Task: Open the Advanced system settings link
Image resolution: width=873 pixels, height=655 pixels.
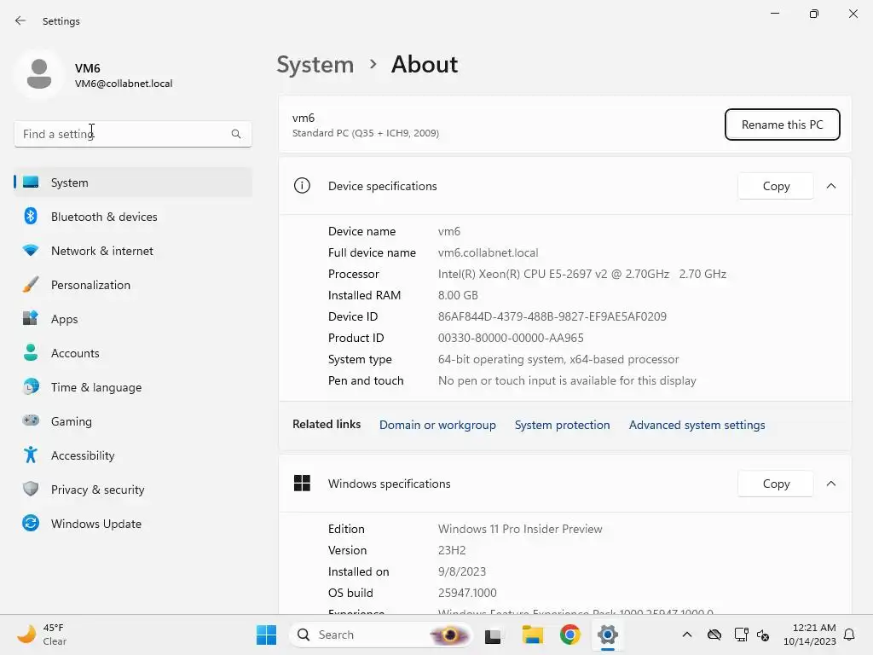Action: [697, 425]
